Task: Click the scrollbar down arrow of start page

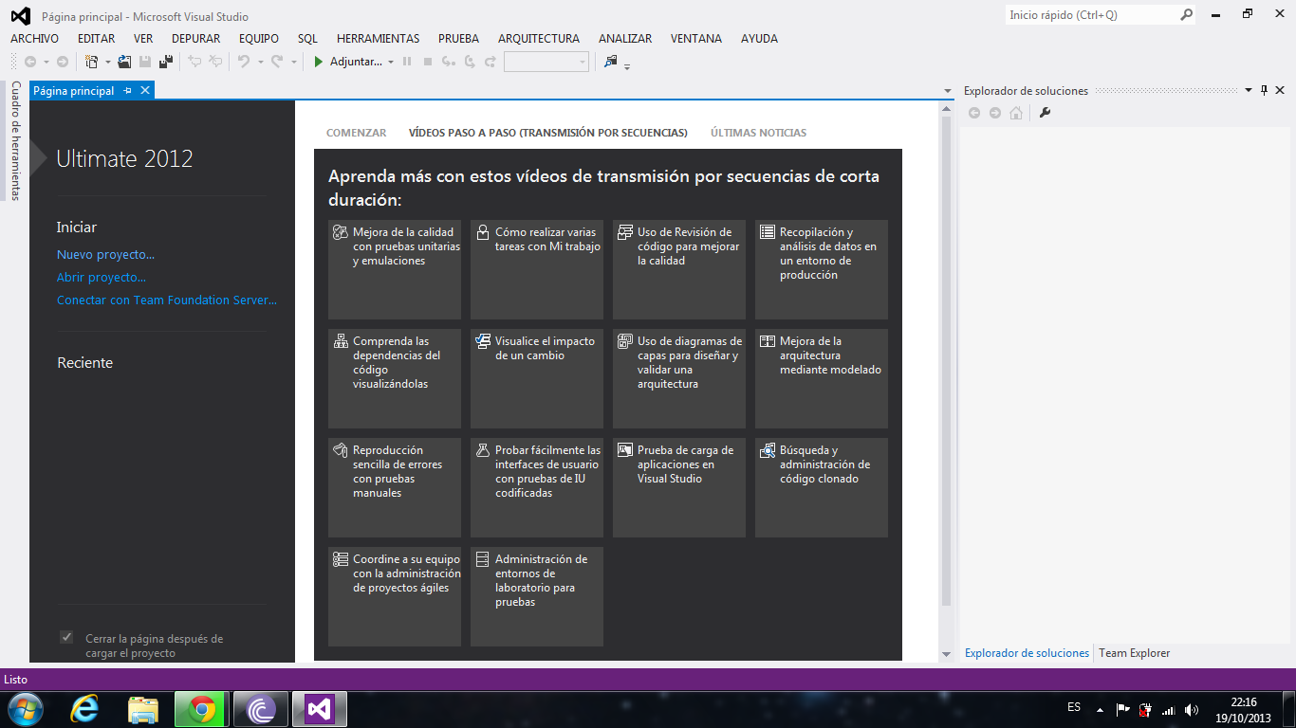Action: point(946,655)
